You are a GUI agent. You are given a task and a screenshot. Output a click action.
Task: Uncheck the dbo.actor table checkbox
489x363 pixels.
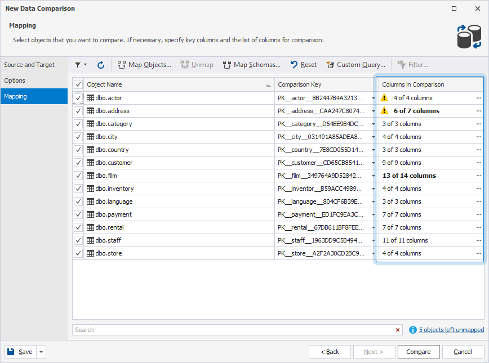click(78, 98)
